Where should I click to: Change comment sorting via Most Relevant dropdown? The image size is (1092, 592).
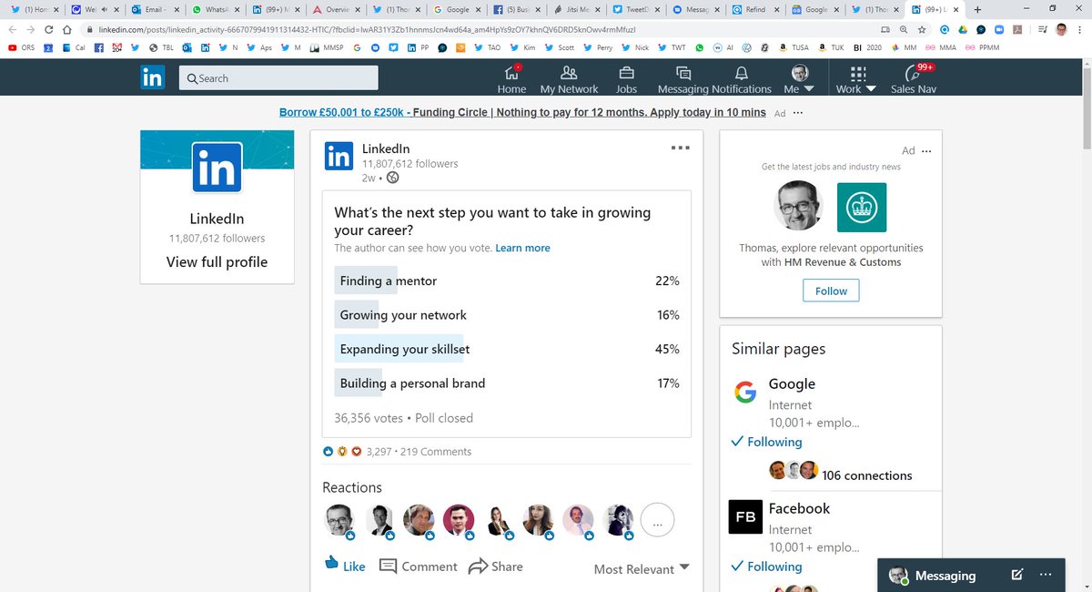(x=641, y=568)
